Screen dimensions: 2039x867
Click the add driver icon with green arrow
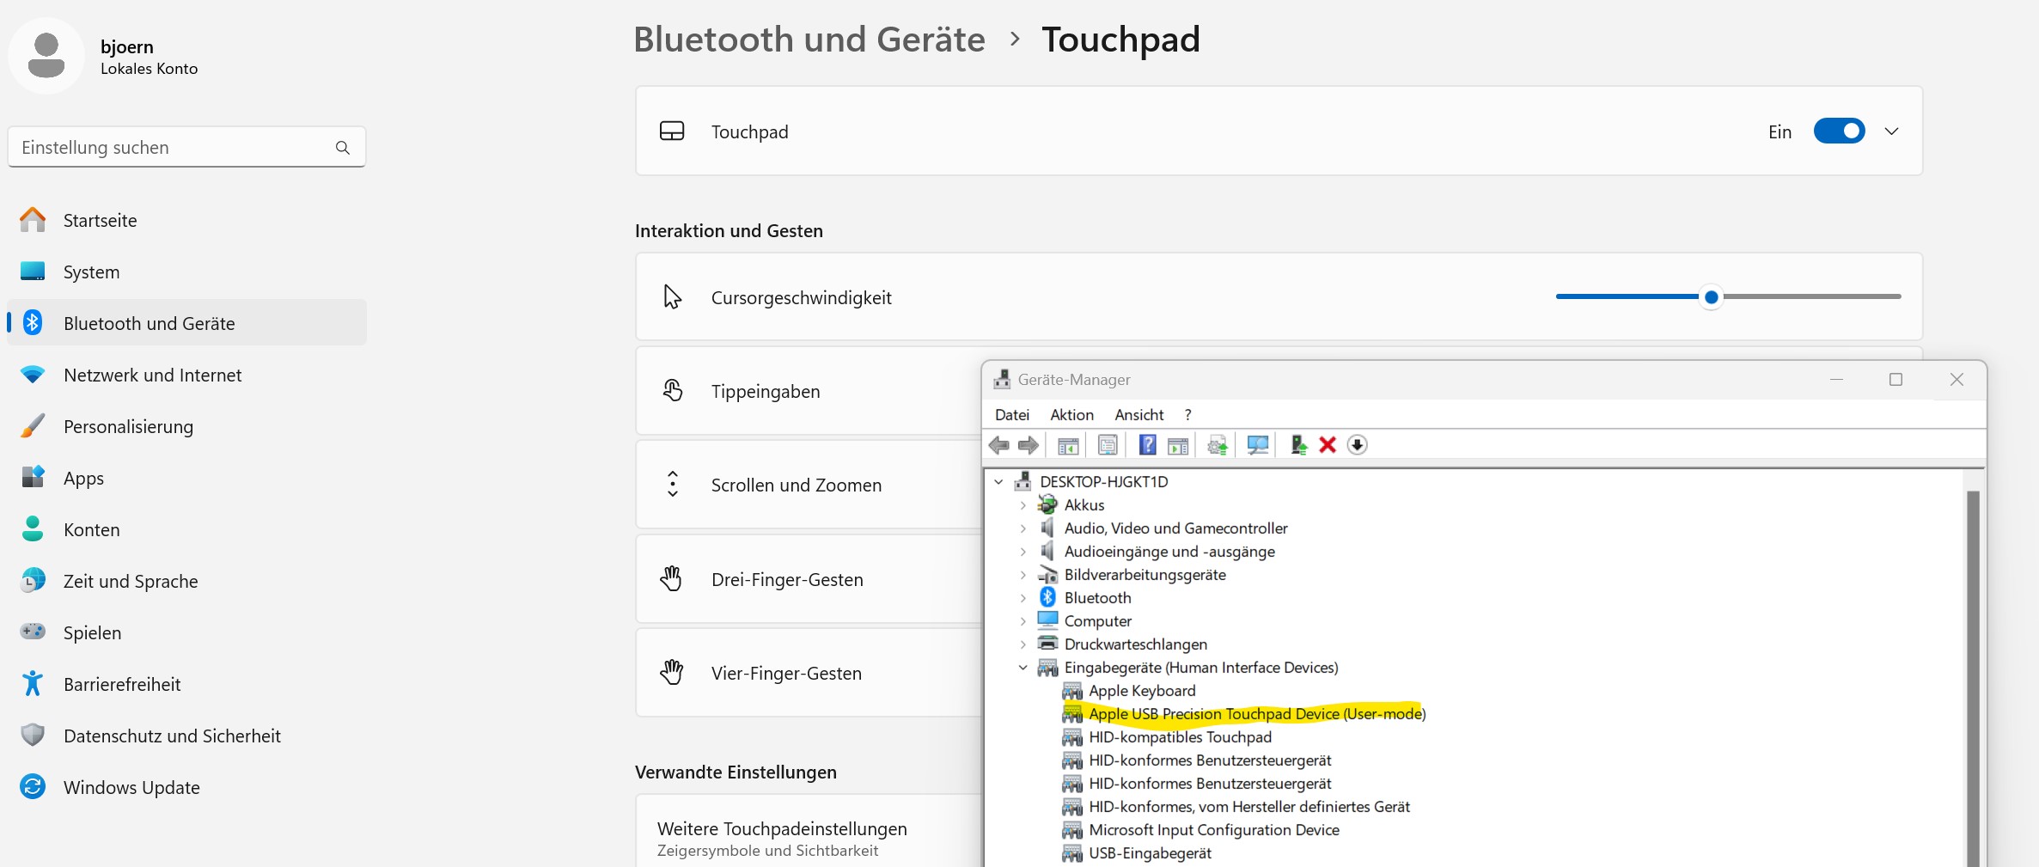point(1298,445)
